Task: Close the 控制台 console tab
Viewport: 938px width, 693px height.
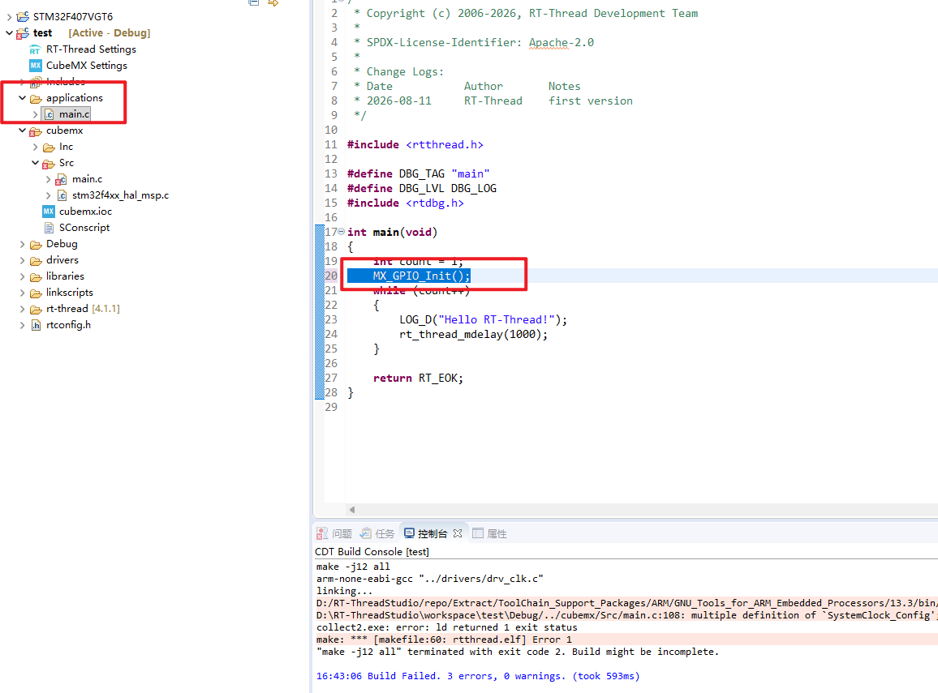Action: tap(458, 533)
